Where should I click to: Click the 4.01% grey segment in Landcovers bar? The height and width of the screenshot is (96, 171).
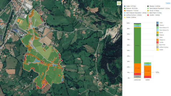(x=137, y=77)
